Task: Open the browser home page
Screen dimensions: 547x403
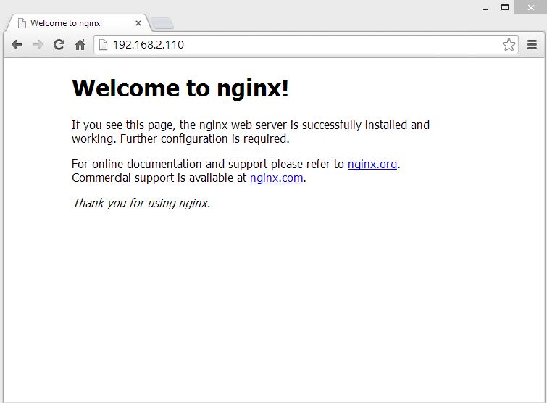Action: (80, 45)
